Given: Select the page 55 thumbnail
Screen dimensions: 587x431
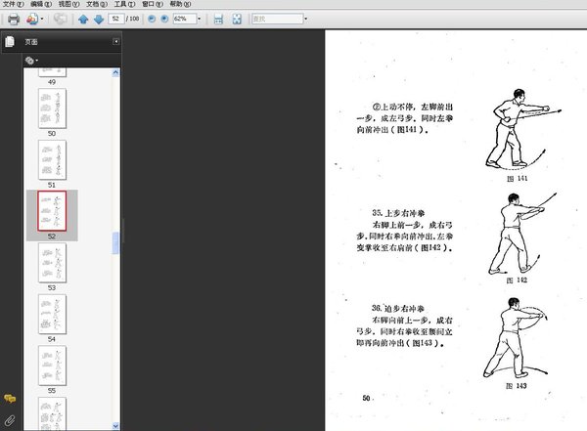Looking at the screenshot, I should [52, 366].
